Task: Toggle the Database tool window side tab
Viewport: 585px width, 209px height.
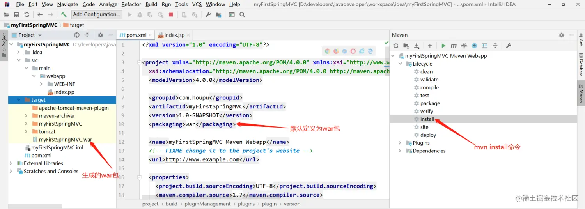Action: point(581,65)
